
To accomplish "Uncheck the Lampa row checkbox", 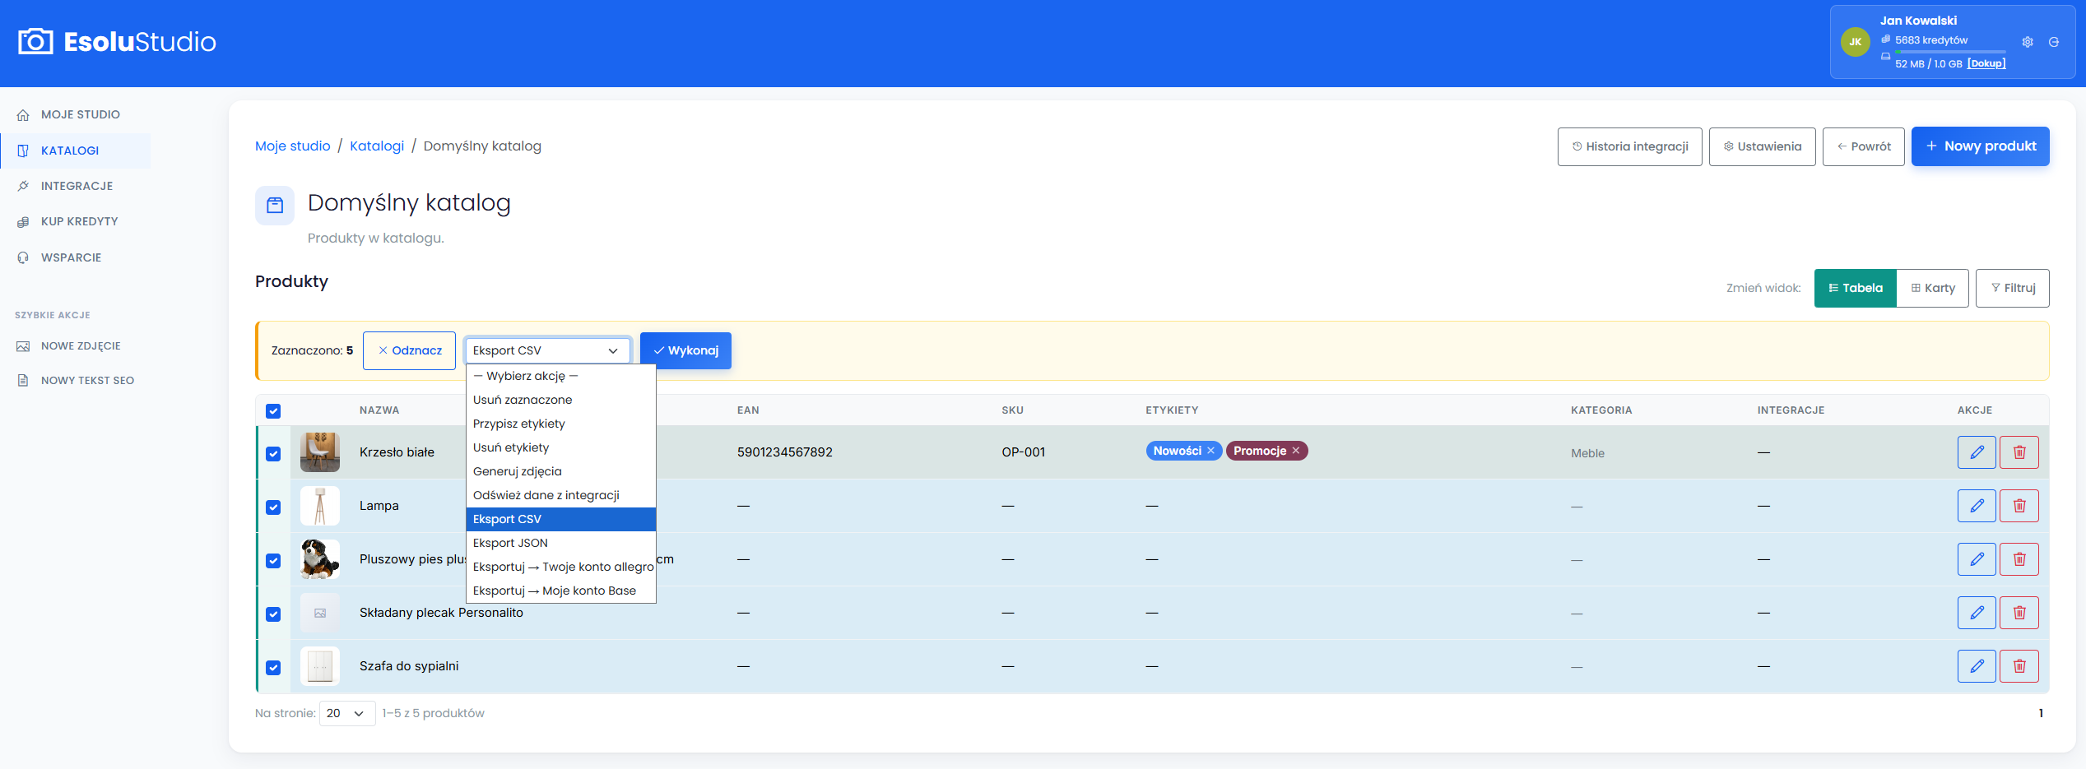I will click(x=273, y=507).
